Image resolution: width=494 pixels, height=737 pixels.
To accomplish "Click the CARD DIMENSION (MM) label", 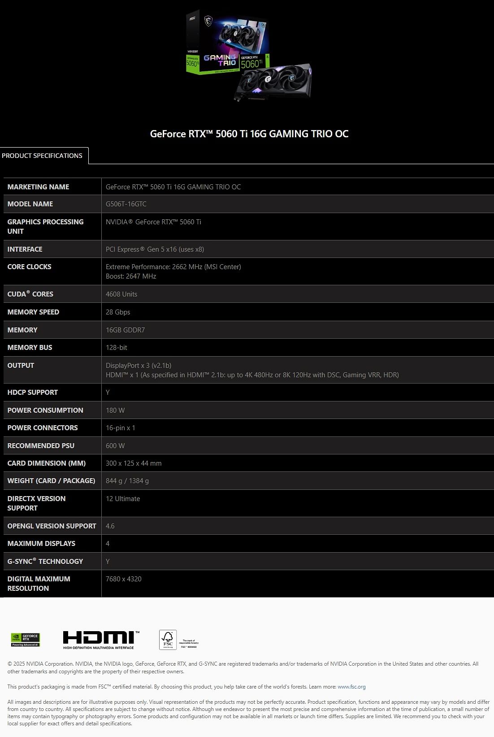I will (46, 463).
